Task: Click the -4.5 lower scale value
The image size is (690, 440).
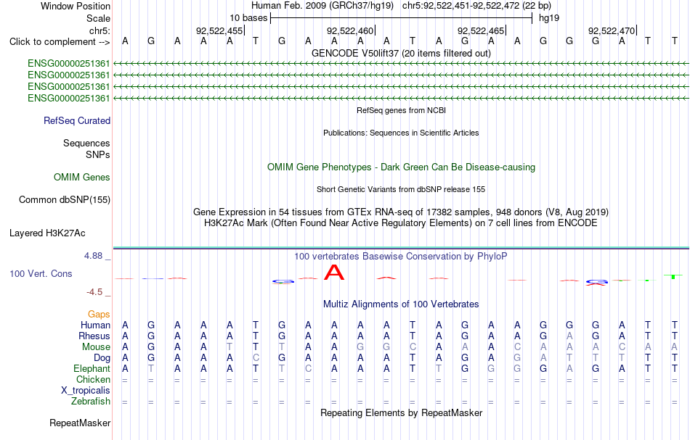Action: (94, 292)
